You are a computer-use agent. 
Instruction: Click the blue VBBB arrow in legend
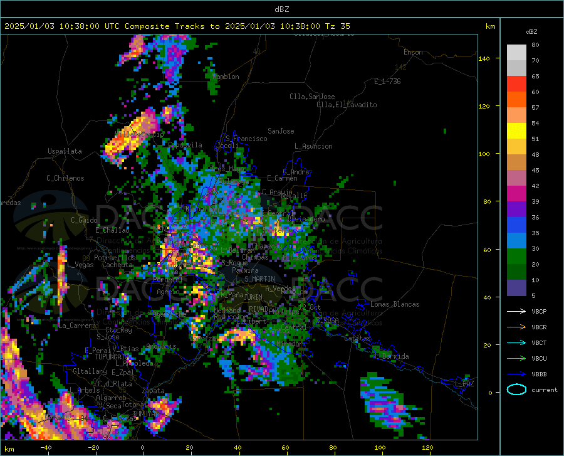click(516, 374)
